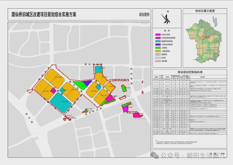Screen dimensions: 233x165
Task: Click the 规划图则 label in the header
Action: 144,16
